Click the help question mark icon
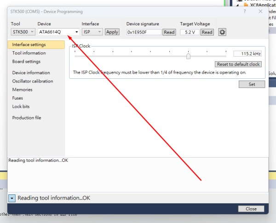The image size is (276, 223). 245,12
